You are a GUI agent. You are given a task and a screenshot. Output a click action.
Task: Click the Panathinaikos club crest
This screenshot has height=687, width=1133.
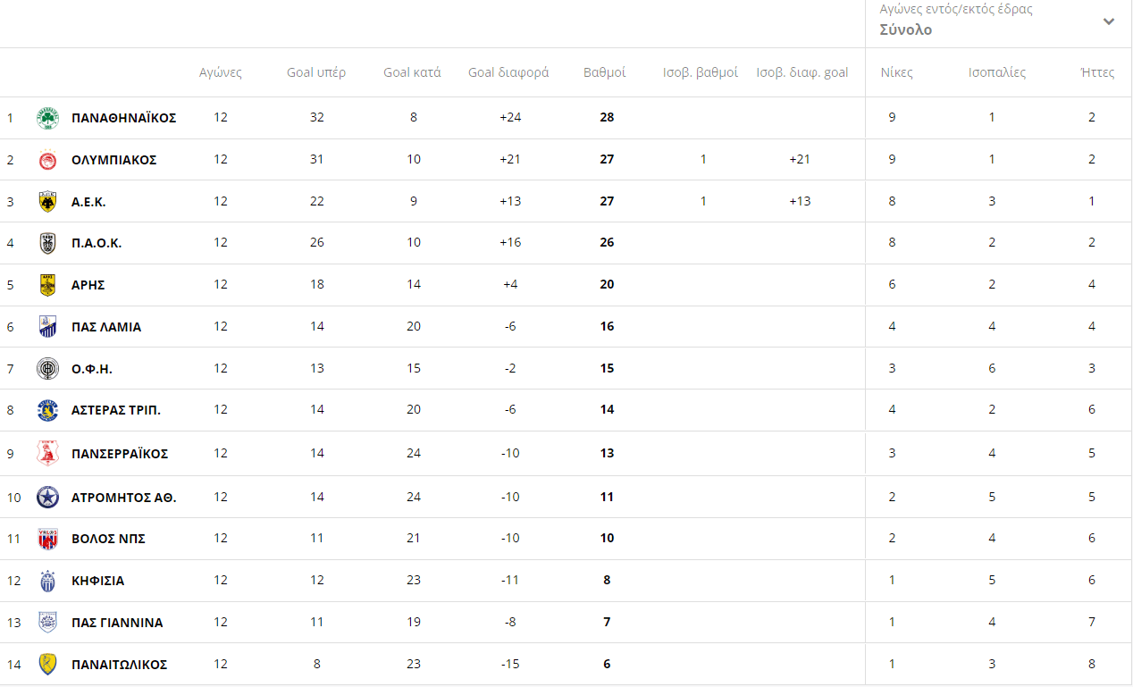point(47,118)
